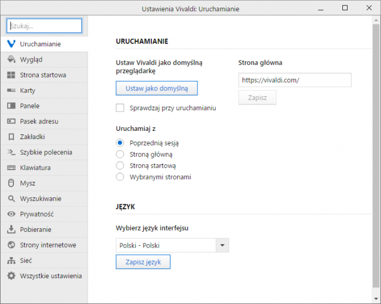Screen dimensions: 381x304
Task: Click the quick commands icon beside Szybkie polecenia
Action: 11,152
